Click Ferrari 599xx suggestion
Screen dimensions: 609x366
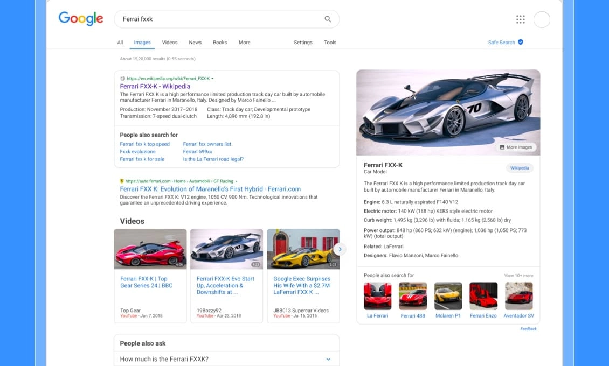(197, 152)
